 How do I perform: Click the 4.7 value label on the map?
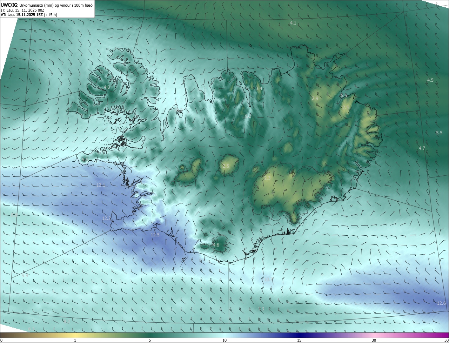pyautogui.click(x=422, y=148)
